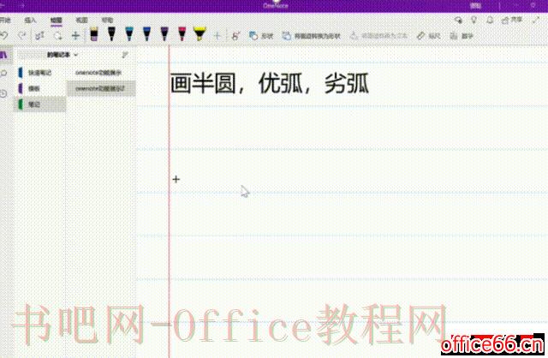
Task: Open the Shapes (形状) button
Action: [260, 36]
